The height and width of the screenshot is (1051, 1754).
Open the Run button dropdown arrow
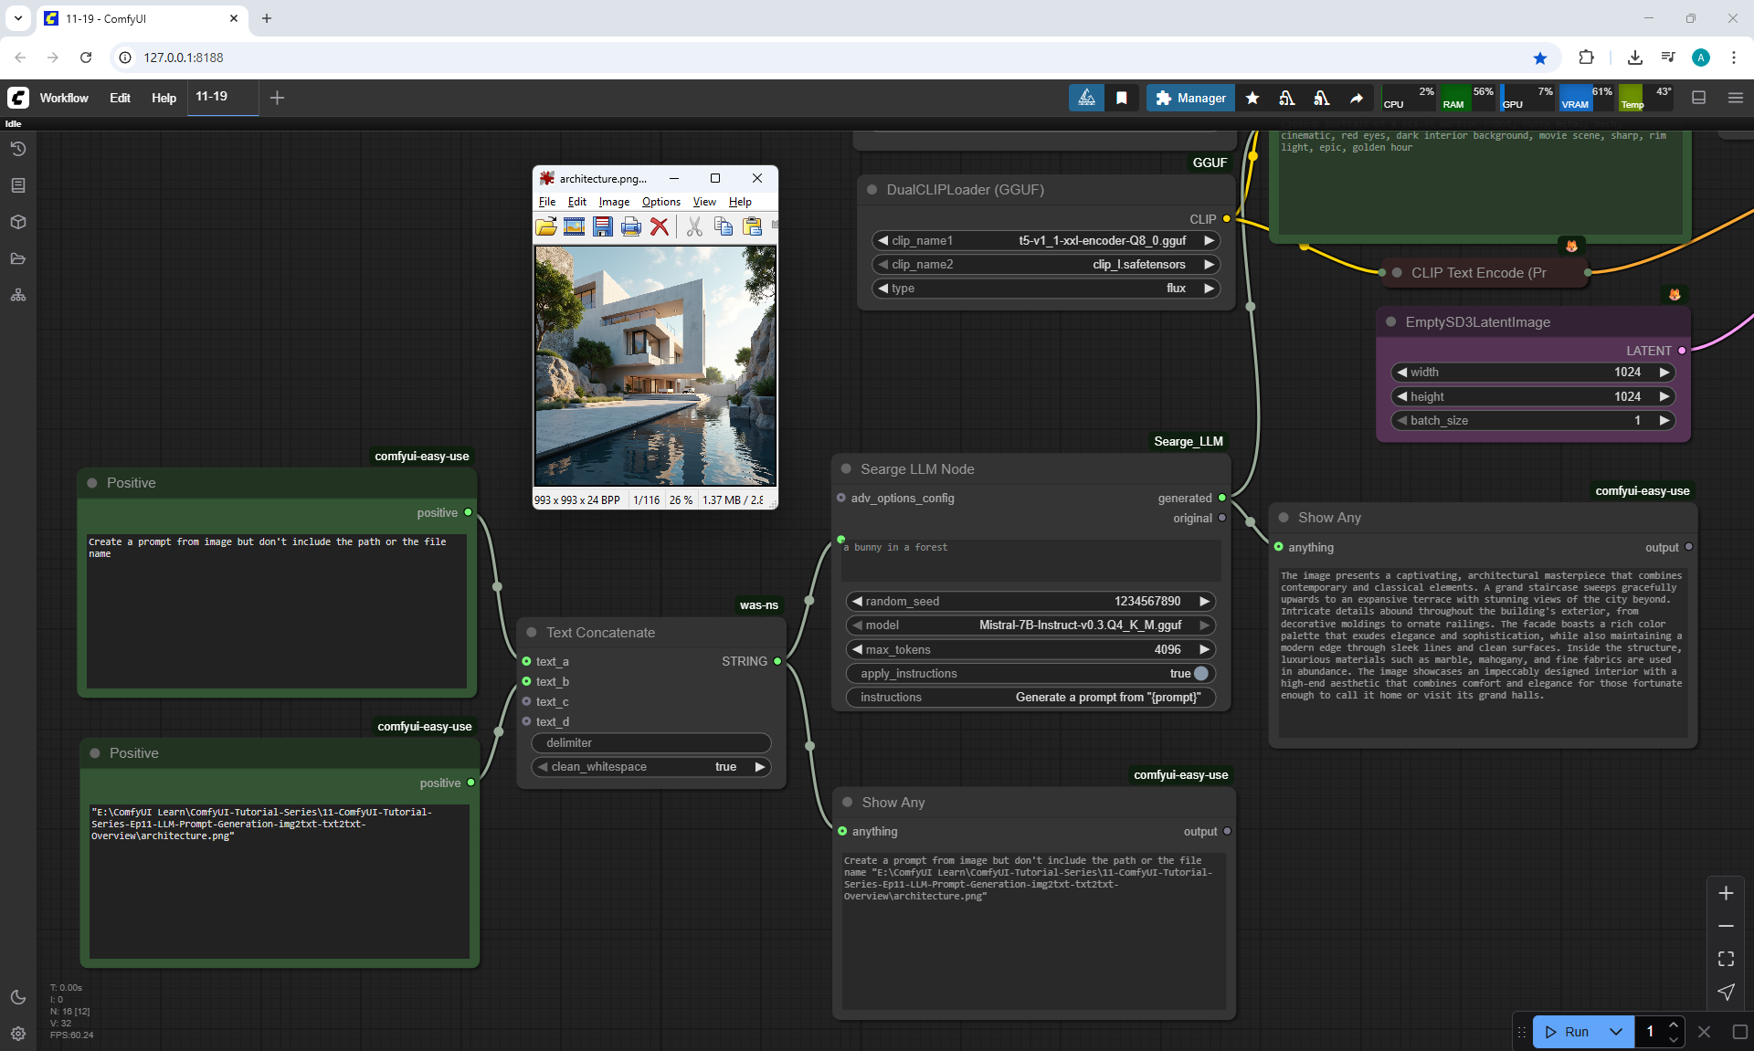(1615, 1032)
